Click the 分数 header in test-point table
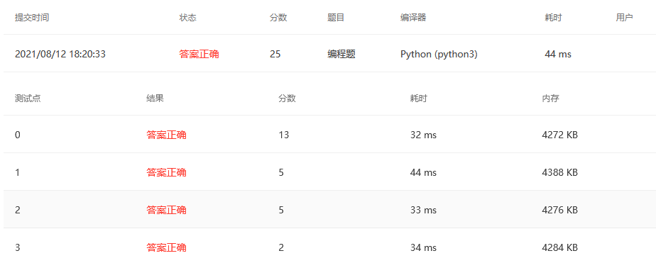 (x=287, y=99)
